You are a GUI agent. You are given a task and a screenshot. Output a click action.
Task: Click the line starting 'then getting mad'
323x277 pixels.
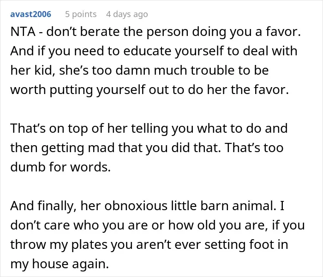tap(147, 148)
